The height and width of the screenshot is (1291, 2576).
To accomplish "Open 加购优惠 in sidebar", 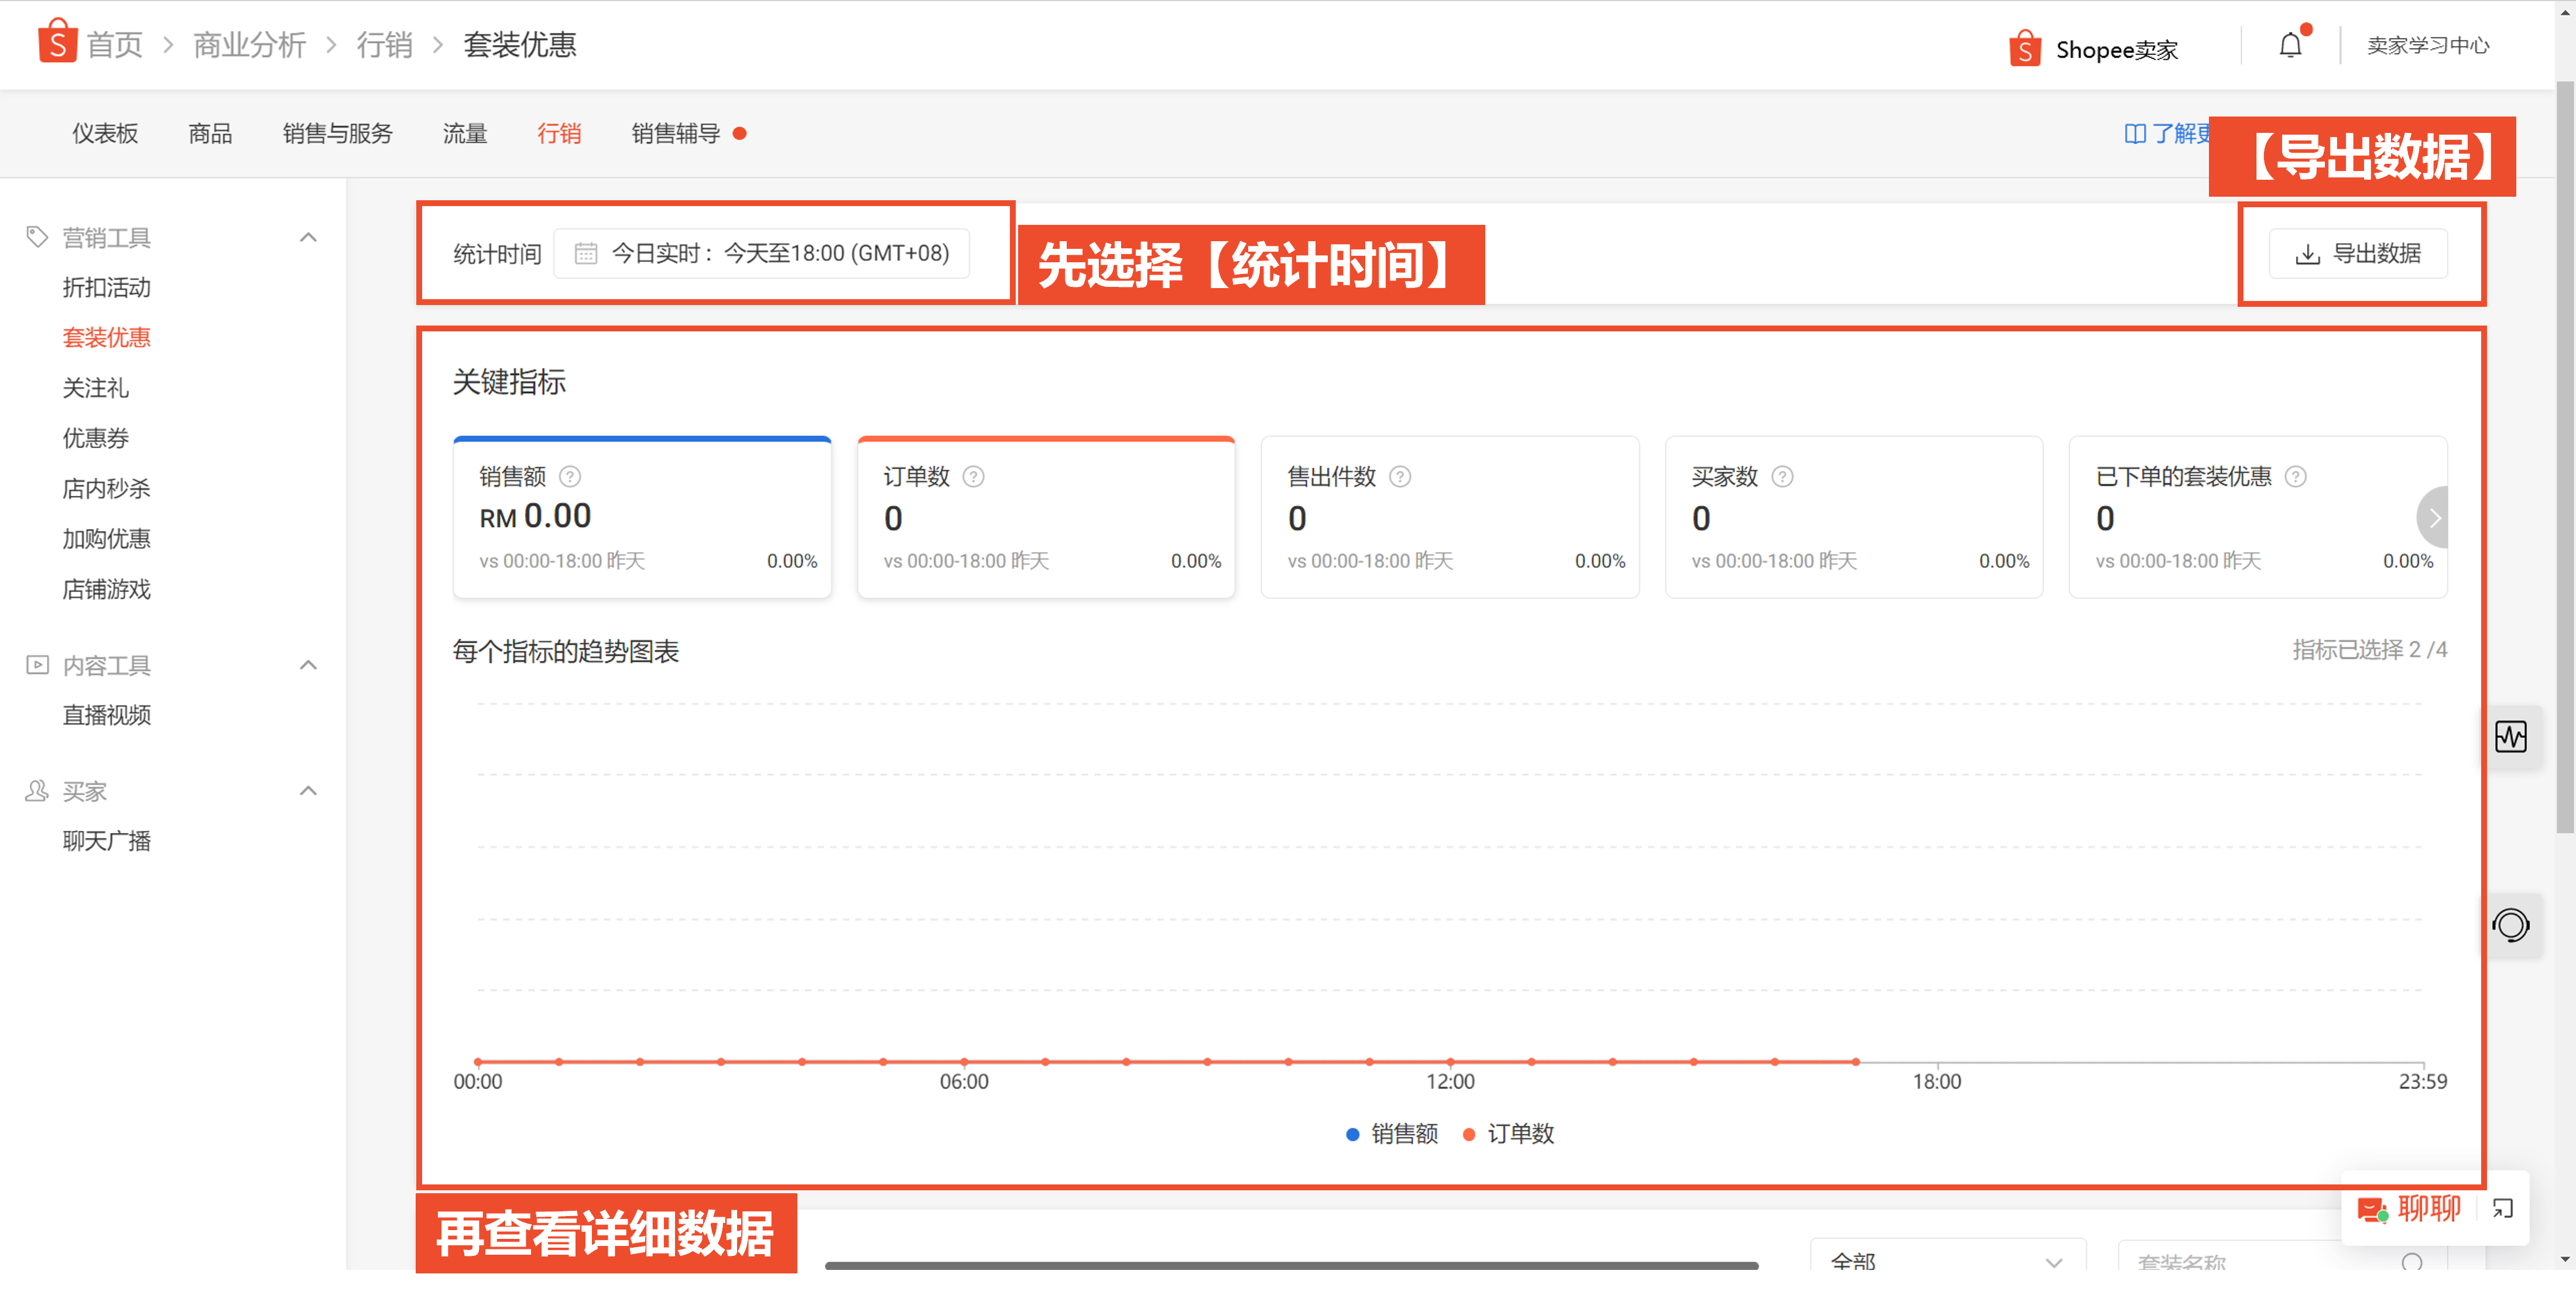I will click(x=106, y=538).
